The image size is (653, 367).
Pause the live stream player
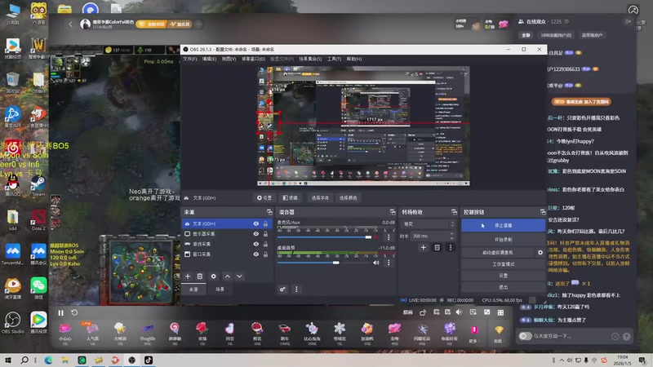pyautogui.click(x=60, y=313)
